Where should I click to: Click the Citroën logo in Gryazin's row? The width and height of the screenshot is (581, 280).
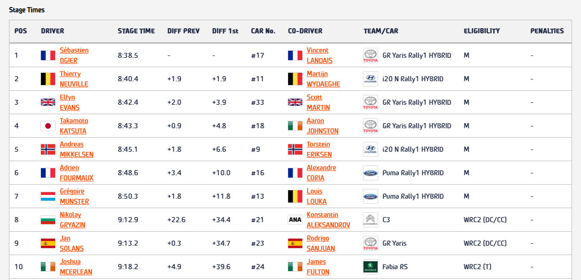click(x=370, y=220)
